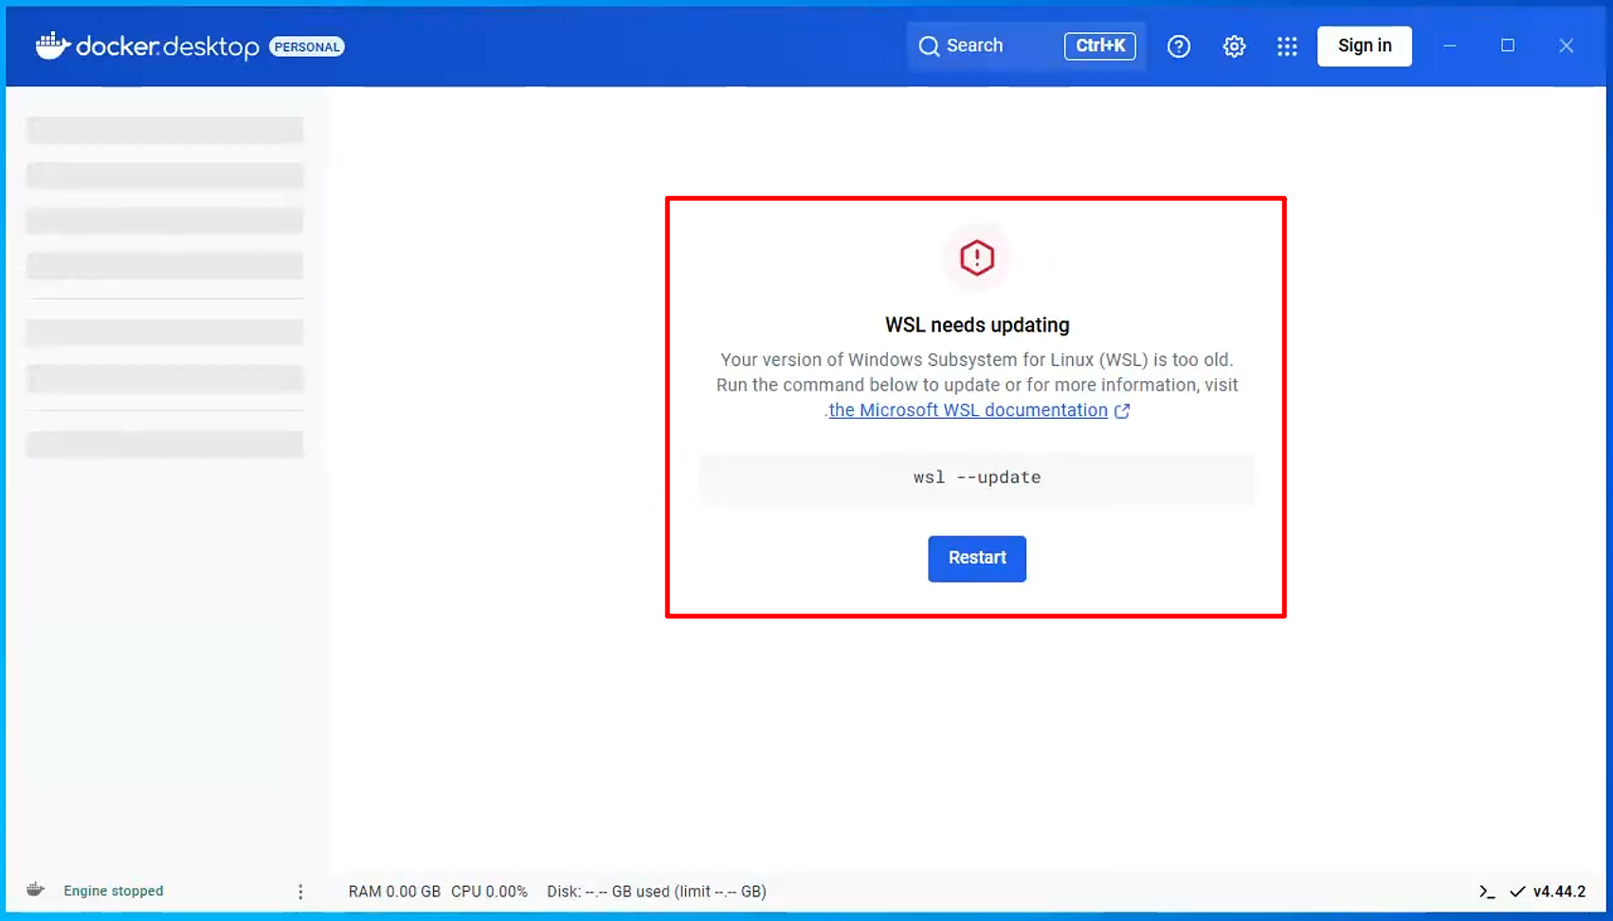Click the external link icon beside documentation
Image resolution: width=1613 pixels, height=921 pixels.
(1122, 411)
